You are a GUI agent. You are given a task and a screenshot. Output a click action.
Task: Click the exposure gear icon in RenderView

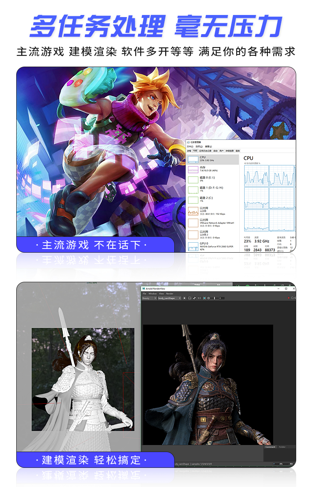point(208,298)
